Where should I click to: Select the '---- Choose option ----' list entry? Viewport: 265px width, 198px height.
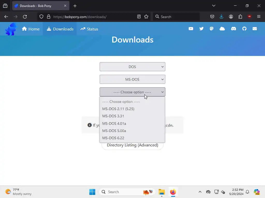tap(132, 102)
